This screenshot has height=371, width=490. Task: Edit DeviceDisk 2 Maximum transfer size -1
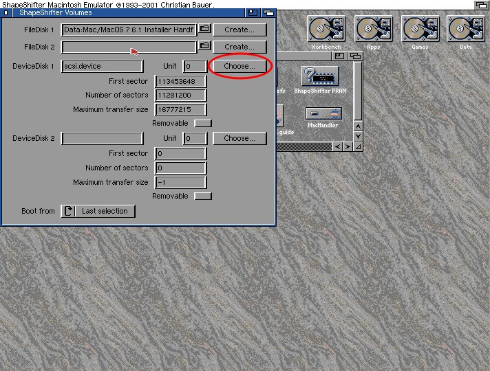(x=180, y=182)
